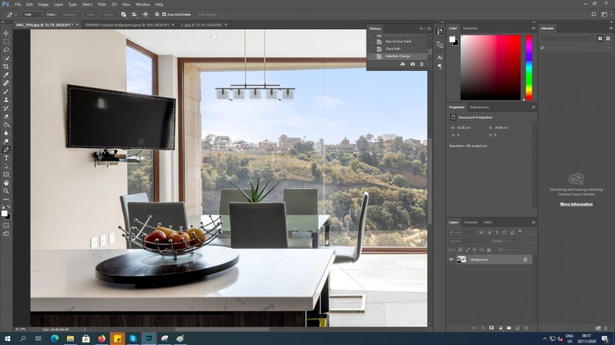Select the Rectangular Marquee tool
The image size is (615, 345).
pos(6,42)
